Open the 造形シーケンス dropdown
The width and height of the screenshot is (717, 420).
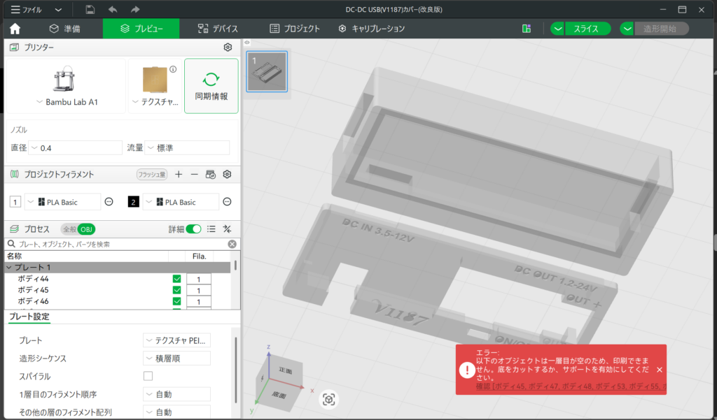176,359
